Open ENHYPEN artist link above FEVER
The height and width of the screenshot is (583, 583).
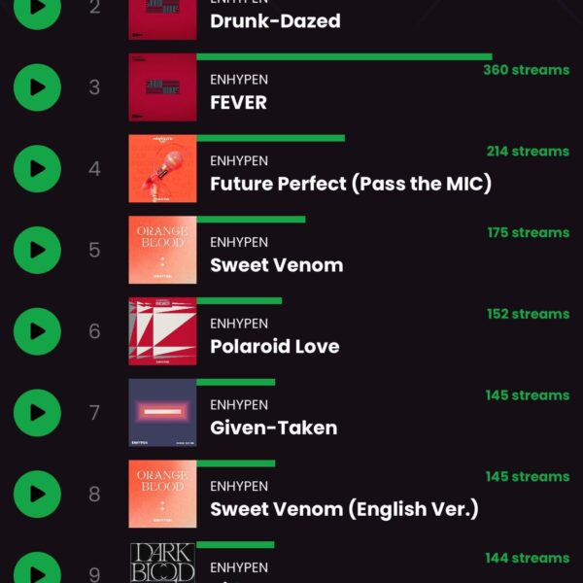239,80
